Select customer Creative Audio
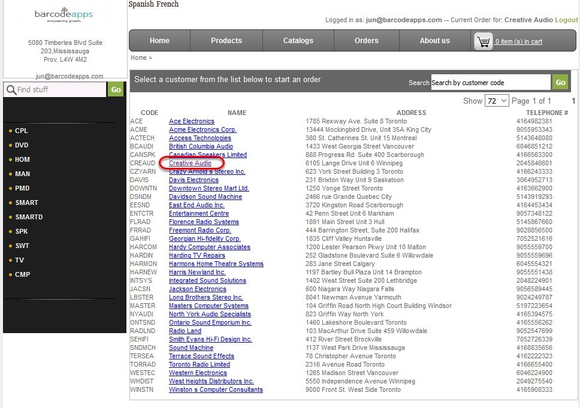Image resolution: width=580 pixels, height=408 pixels. click(x=190, y=163)
